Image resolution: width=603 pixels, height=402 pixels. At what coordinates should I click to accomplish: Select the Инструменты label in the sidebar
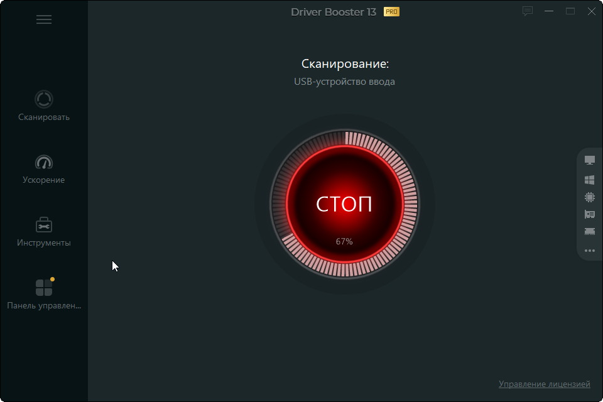point(44,243)
